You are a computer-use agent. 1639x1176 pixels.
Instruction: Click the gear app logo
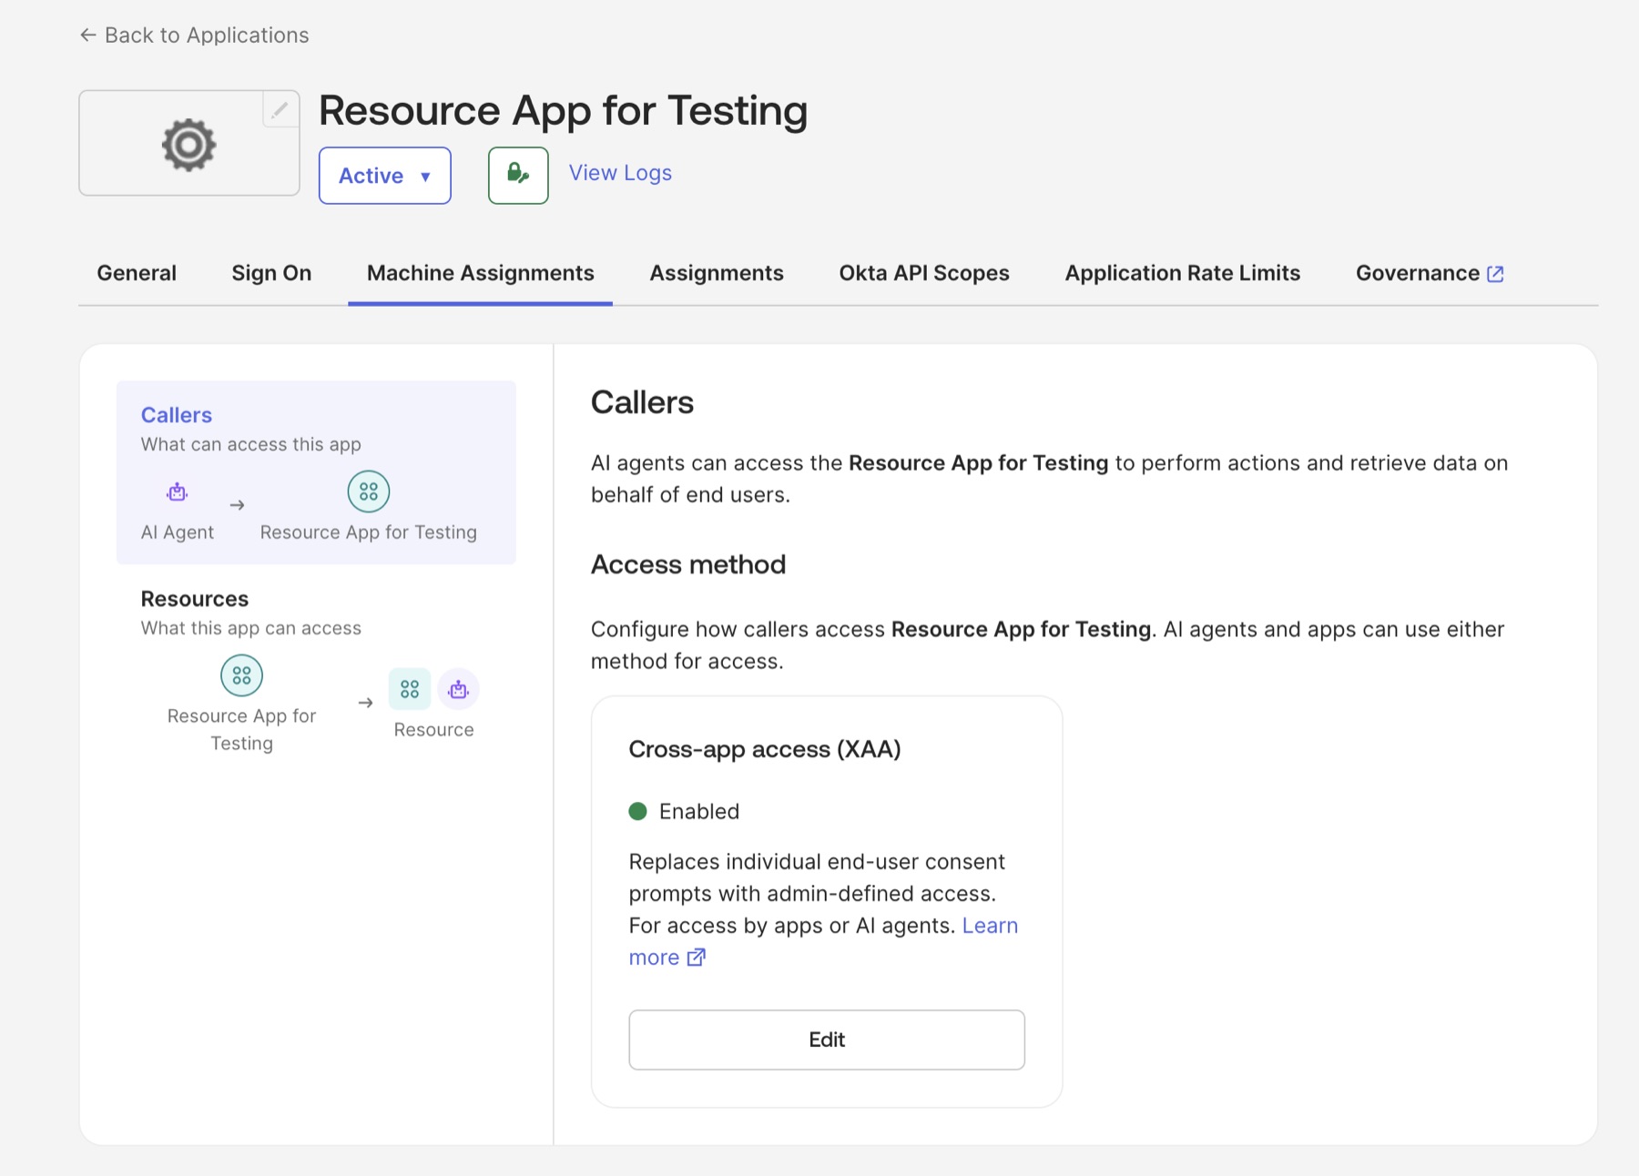click(188, 144)
